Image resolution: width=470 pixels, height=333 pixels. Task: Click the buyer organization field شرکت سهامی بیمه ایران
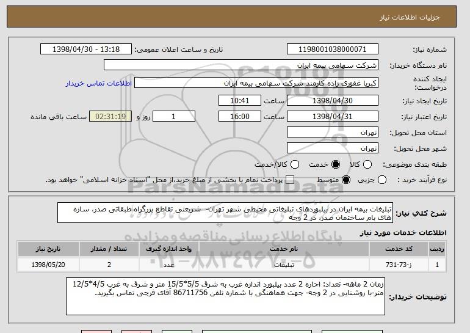click(x=241, y=65)
